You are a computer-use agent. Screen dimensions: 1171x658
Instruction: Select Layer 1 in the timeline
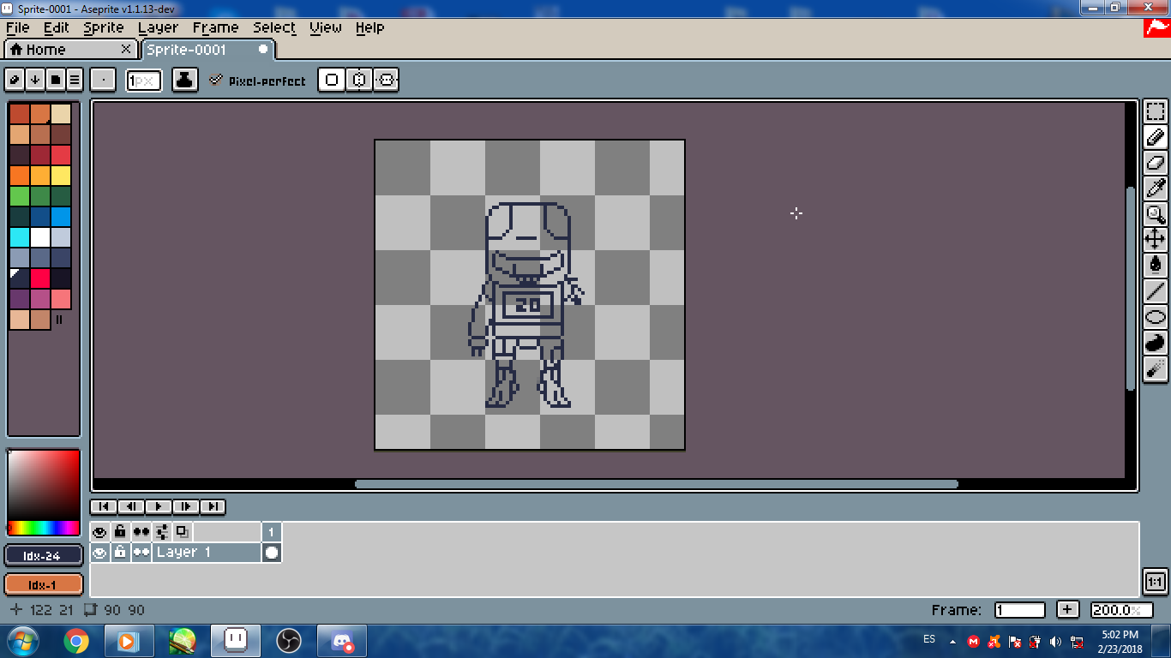click(x=207, y=553)
